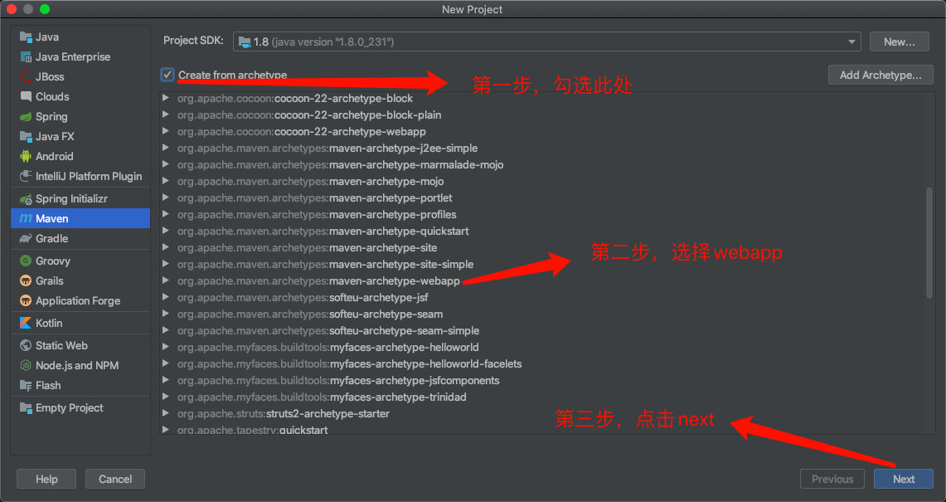Click the Previous button
This screenshot has height=502, width=946.
(832, 479)
